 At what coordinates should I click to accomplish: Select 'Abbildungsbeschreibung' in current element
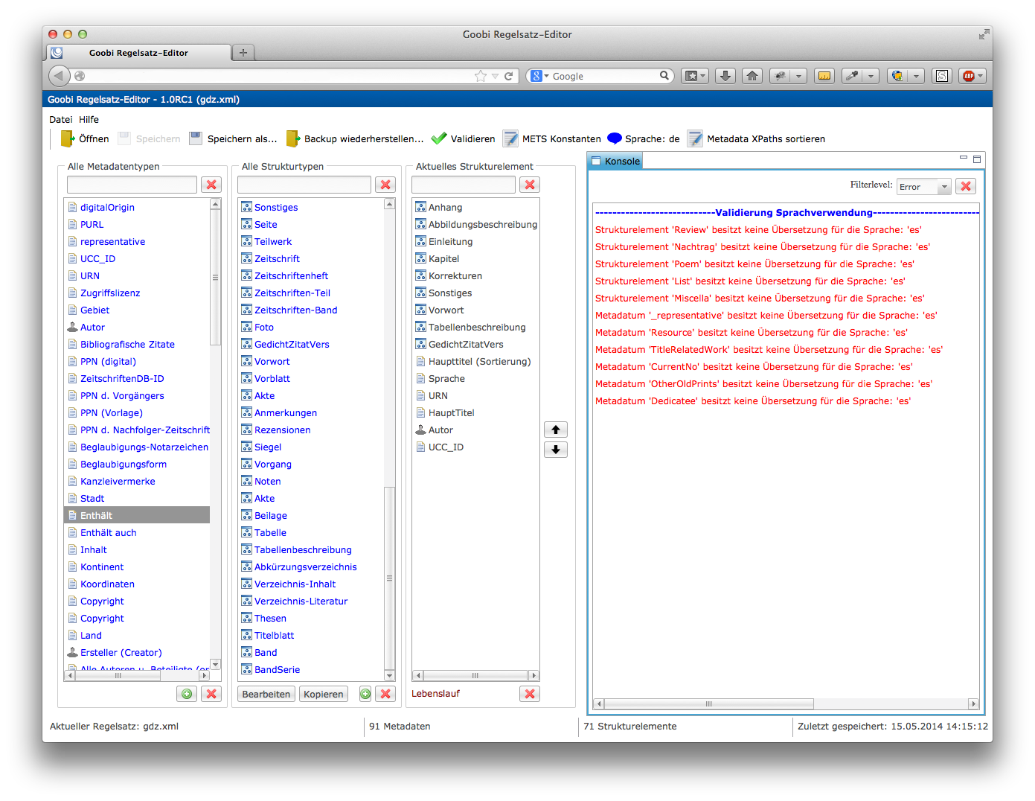(482, 225)
